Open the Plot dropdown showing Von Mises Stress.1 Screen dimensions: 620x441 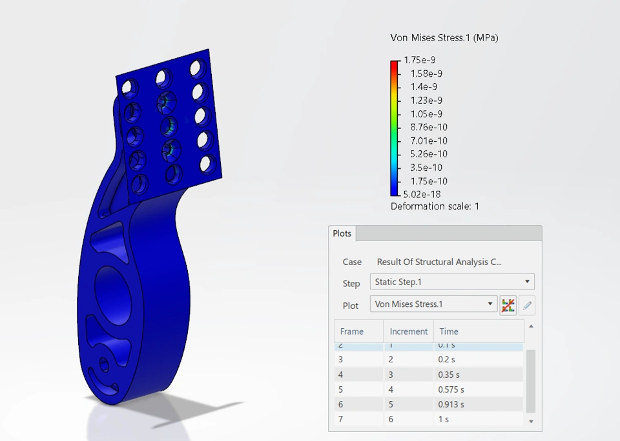[433, 304]
